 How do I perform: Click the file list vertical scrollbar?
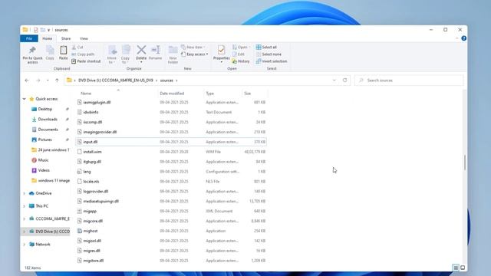click(465, 163)
